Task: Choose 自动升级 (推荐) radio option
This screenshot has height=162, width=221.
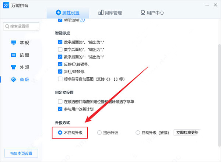Action: coord(138,133)
